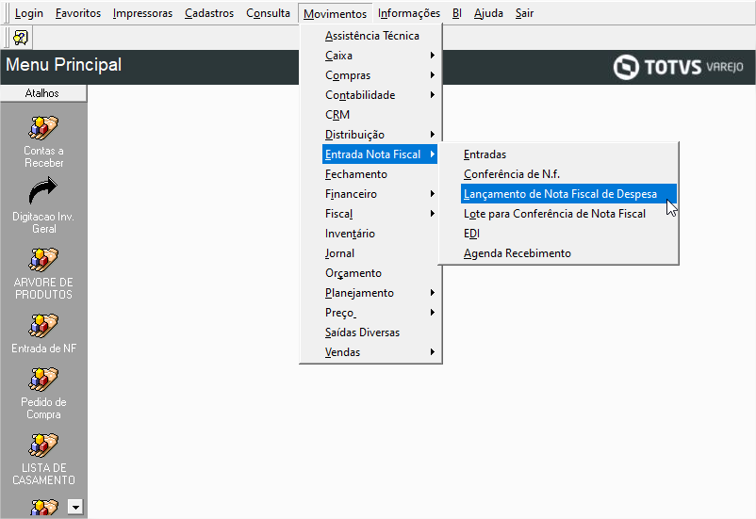Open the Contas a Receber shortcut icon

coord(43,128)
